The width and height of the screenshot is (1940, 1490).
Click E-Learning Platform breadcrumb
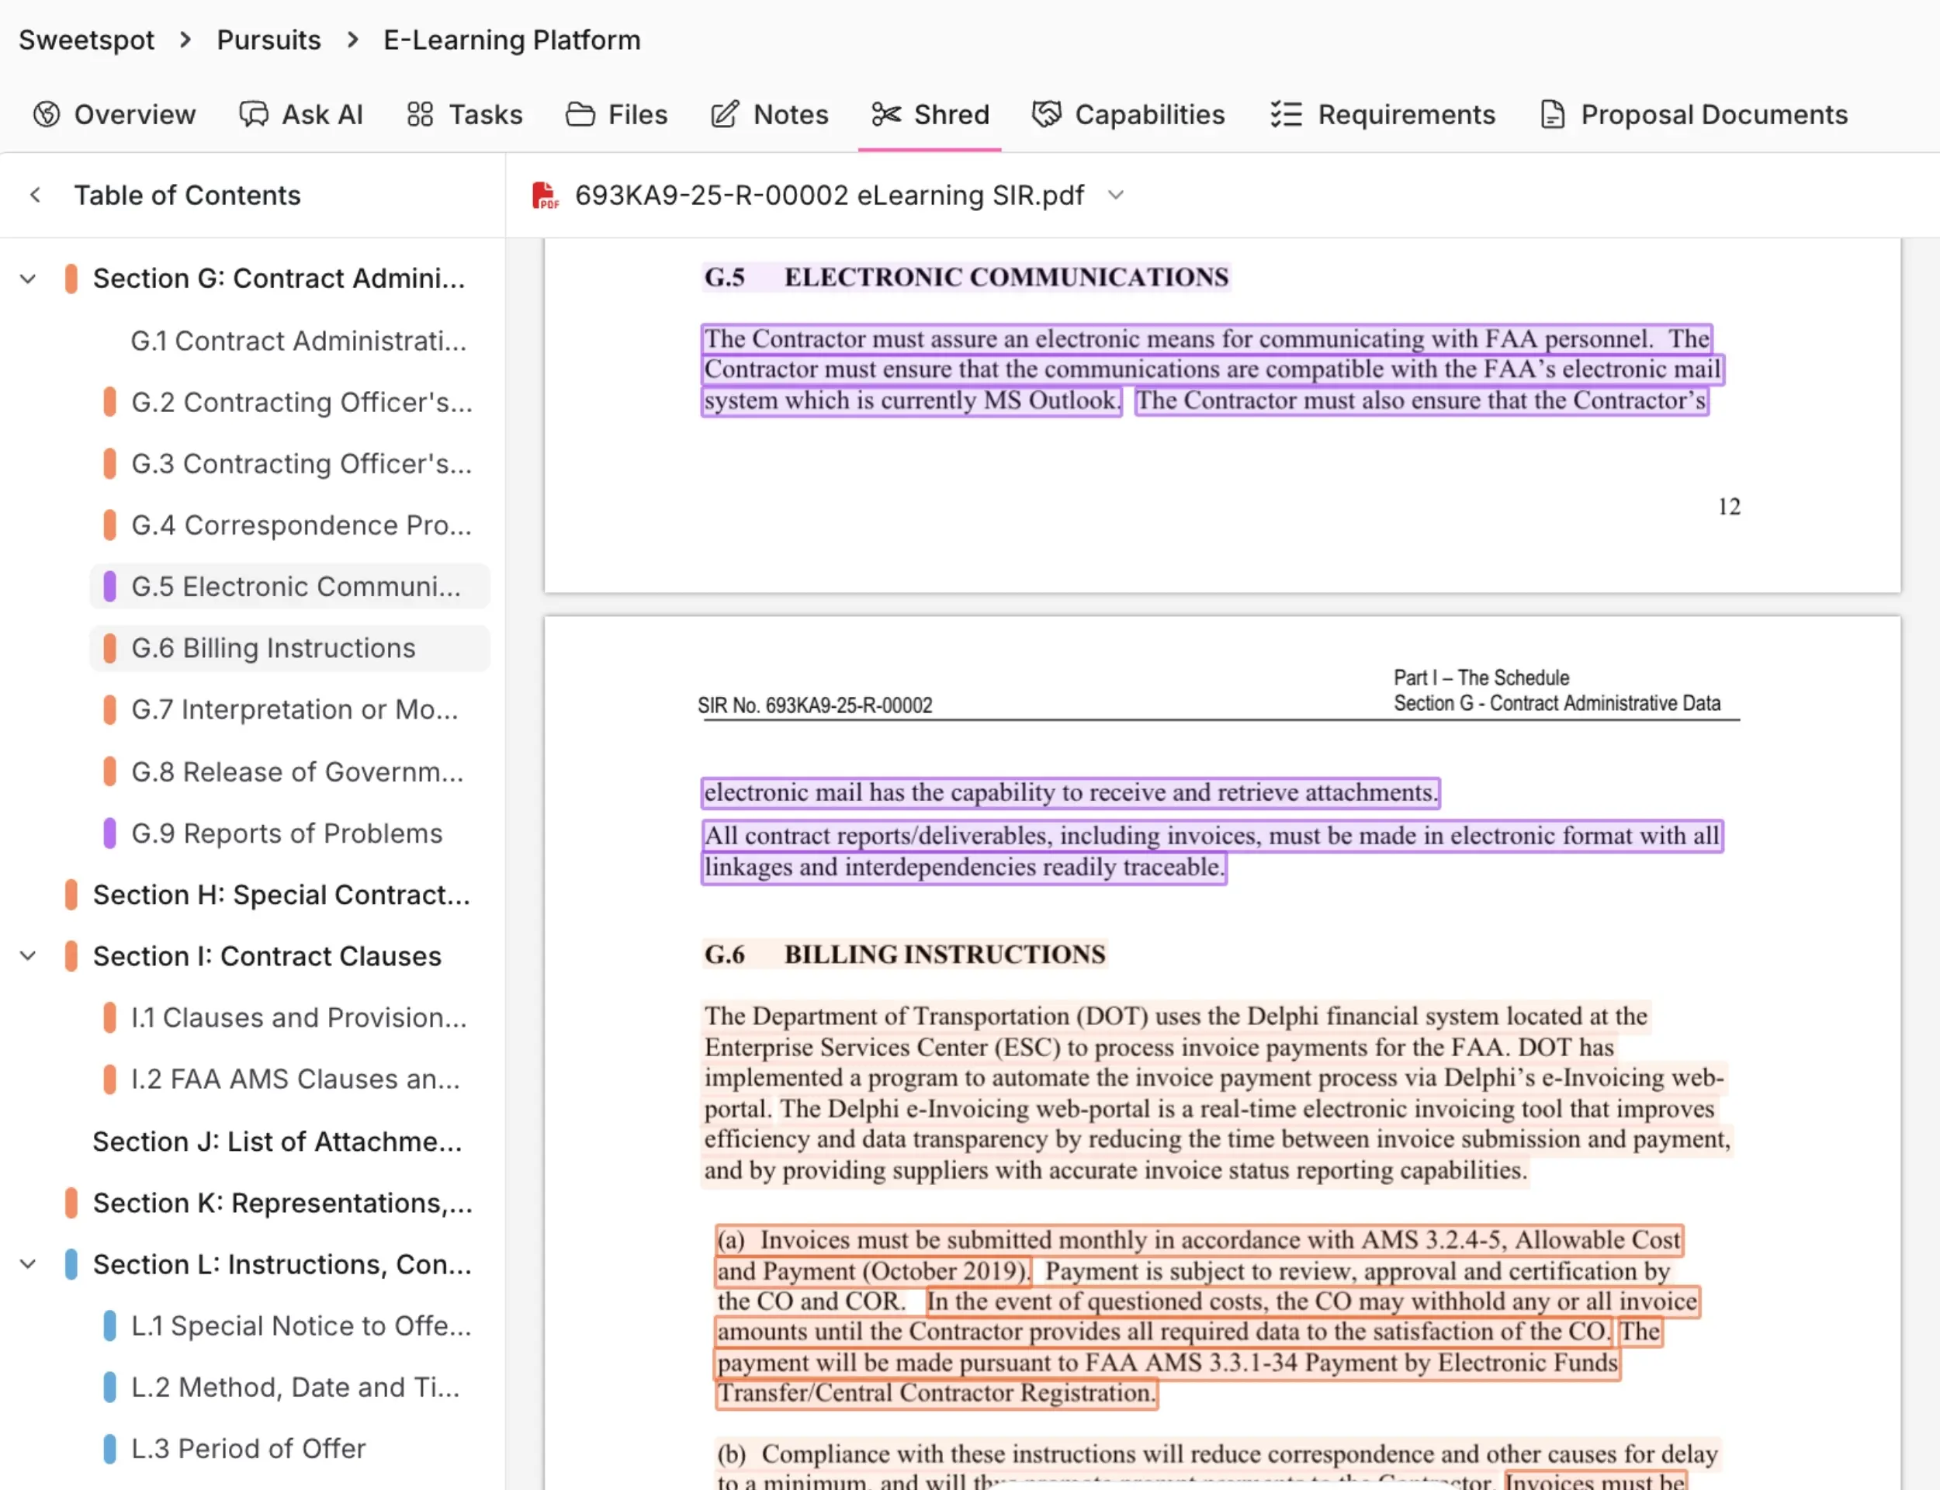click(x=511, y=40)
